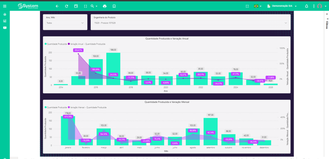This screenshot has height=159, width=329.
Task: Click the 198,00 bar in annual chart
Action: (113, 69)
